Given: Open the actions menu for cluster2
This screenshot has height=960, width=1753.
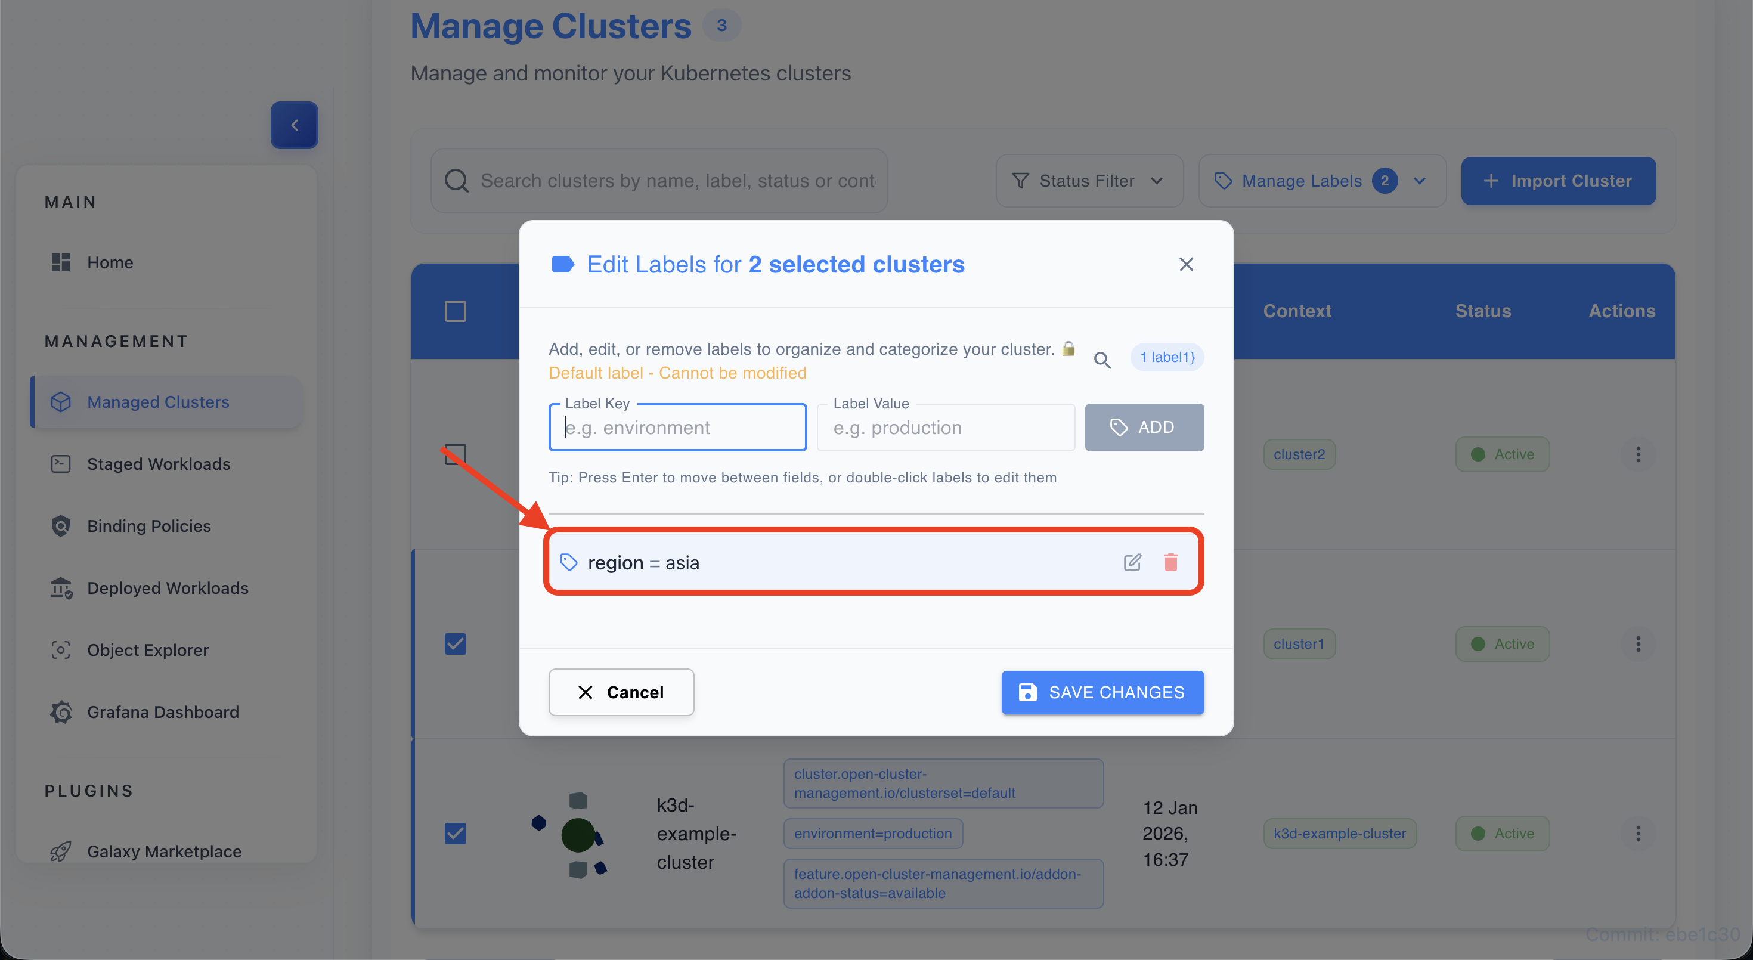Looking at the screenshot, I should [x=1639, y=454].
